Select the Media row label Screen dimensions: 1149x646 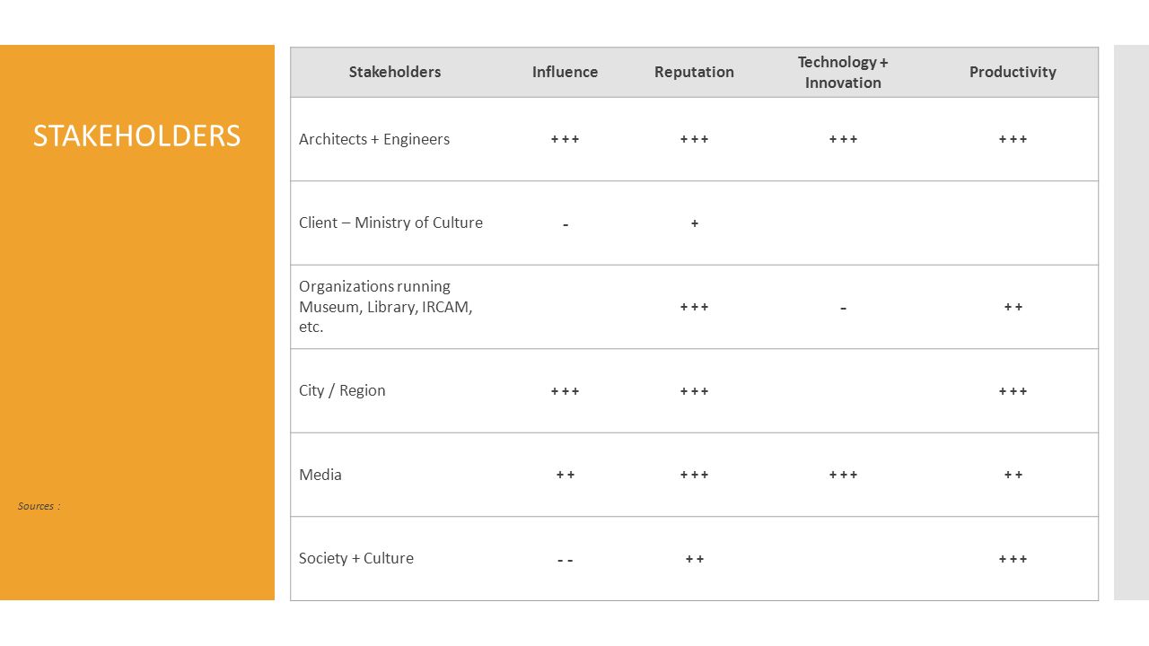(320, 475)
